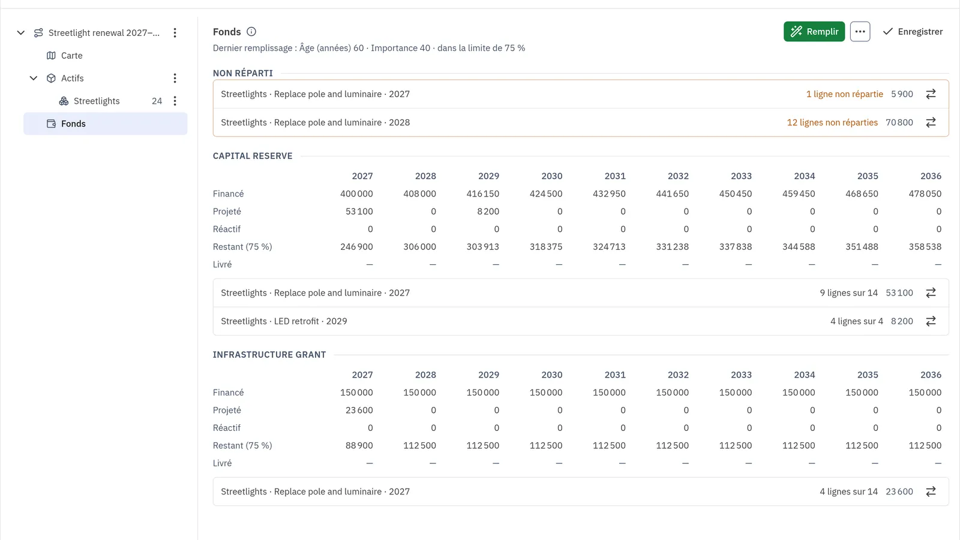Click Capital Reserve Restant value 246 900
Image resolution: width=960 pixels, height=540 pixels.
(356, 247)
